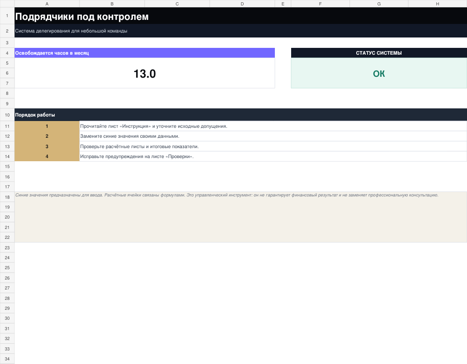Select row 10 header
This screenshot has width=467, height=364.
(7, 115)
